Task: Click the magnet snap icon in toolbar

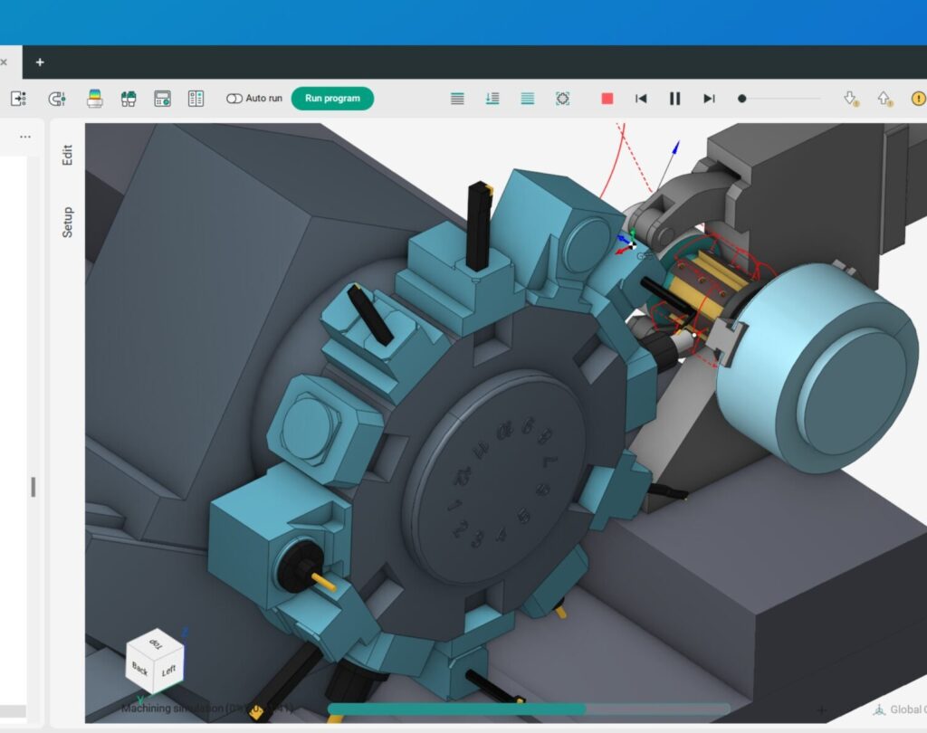Action: pos(57,99)
